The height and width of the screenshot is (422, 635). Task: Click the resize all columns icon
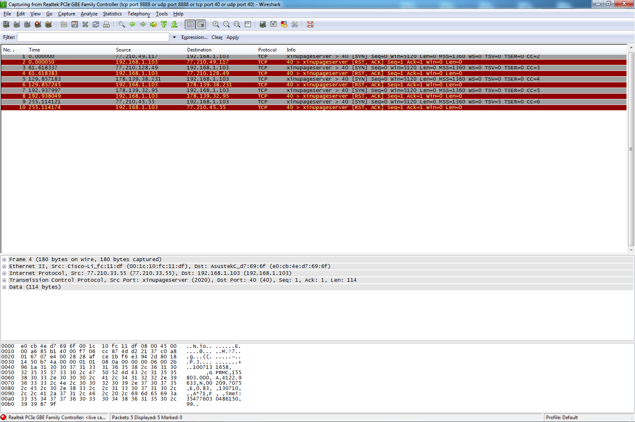(248, 24)
